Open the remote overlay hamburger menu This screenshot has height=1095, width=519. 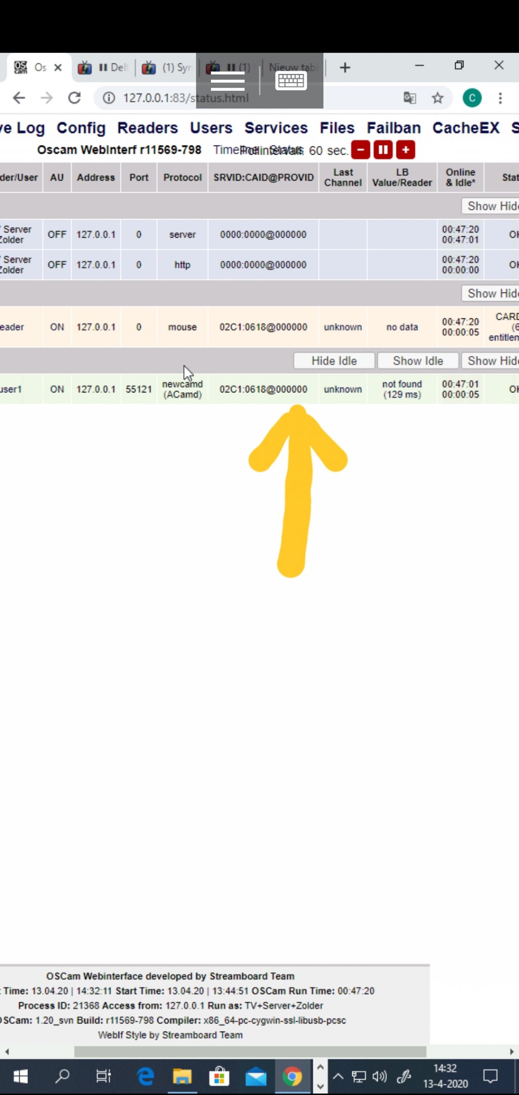(228, 81)
